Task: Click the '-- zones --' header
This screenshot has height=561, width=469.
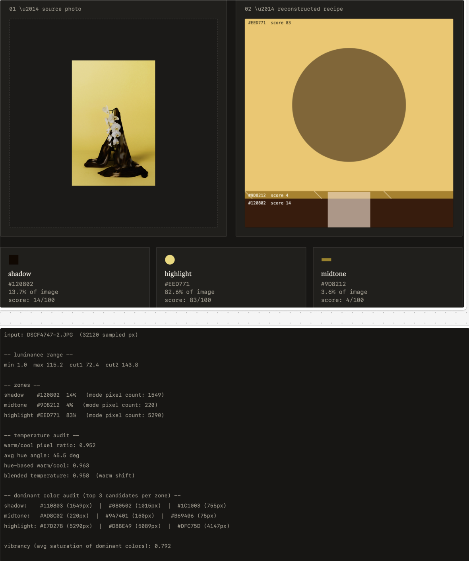Action: (22, 385)
